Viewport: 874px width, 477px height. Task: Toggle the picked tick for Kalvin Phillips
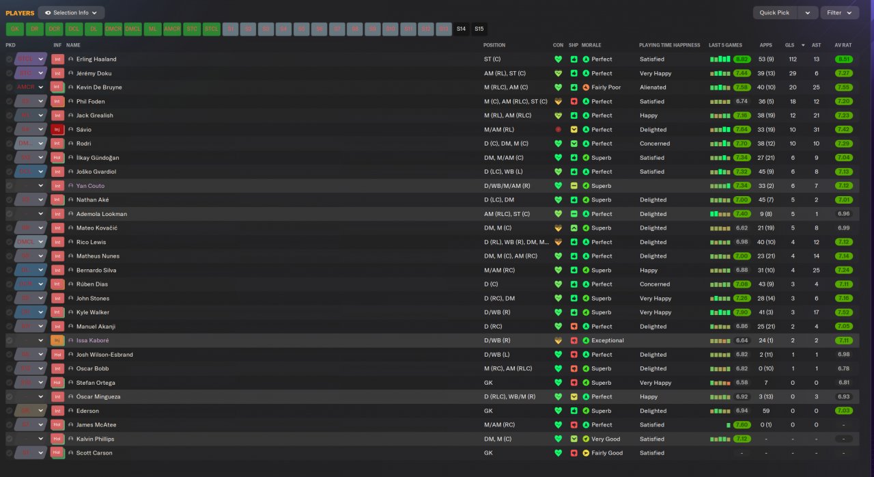(10, 439)
